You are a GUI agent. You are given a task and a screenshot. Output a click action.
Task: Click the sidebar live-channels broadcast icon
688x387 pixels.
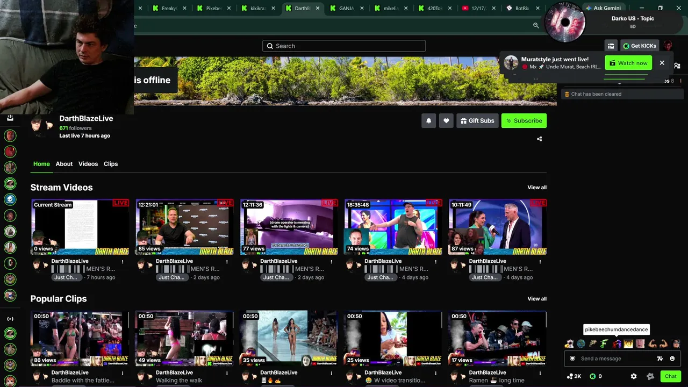click(10, 319)
